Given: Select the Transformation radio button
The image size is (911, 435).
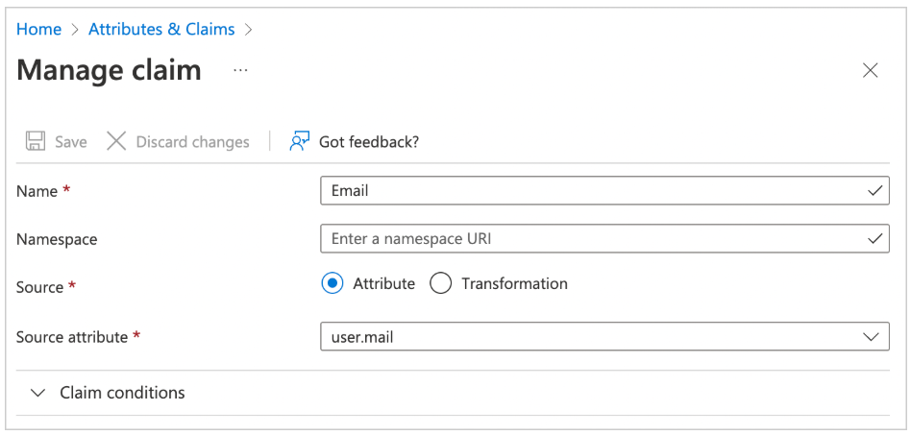Looking at the screenshot, I should coord(441,284).
